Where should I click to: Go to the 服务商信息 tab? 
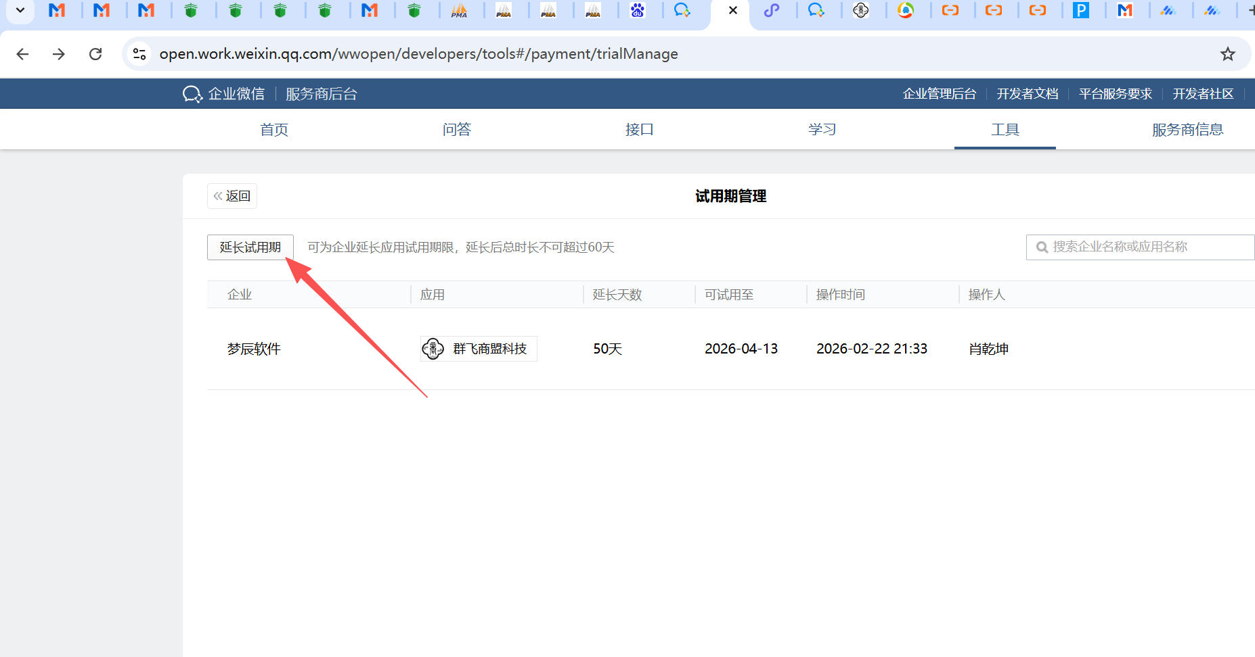pos(1187,130)
